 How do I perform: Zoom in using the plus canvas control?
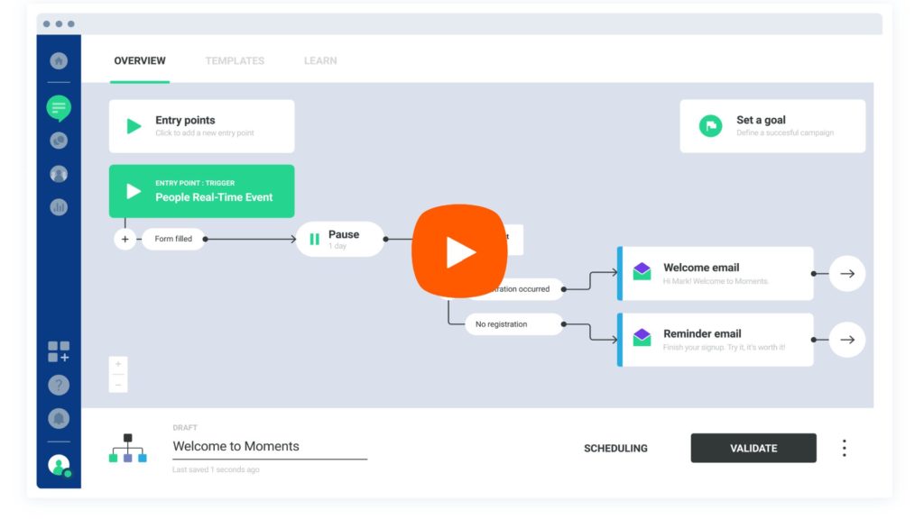(117, 363)
